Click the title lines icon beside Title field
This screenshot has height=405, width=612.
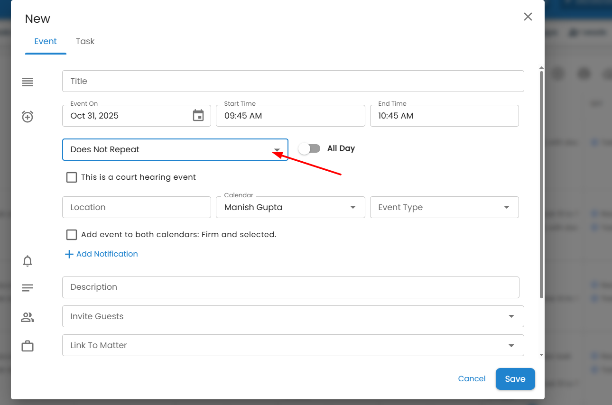click(x=28, y=82)
